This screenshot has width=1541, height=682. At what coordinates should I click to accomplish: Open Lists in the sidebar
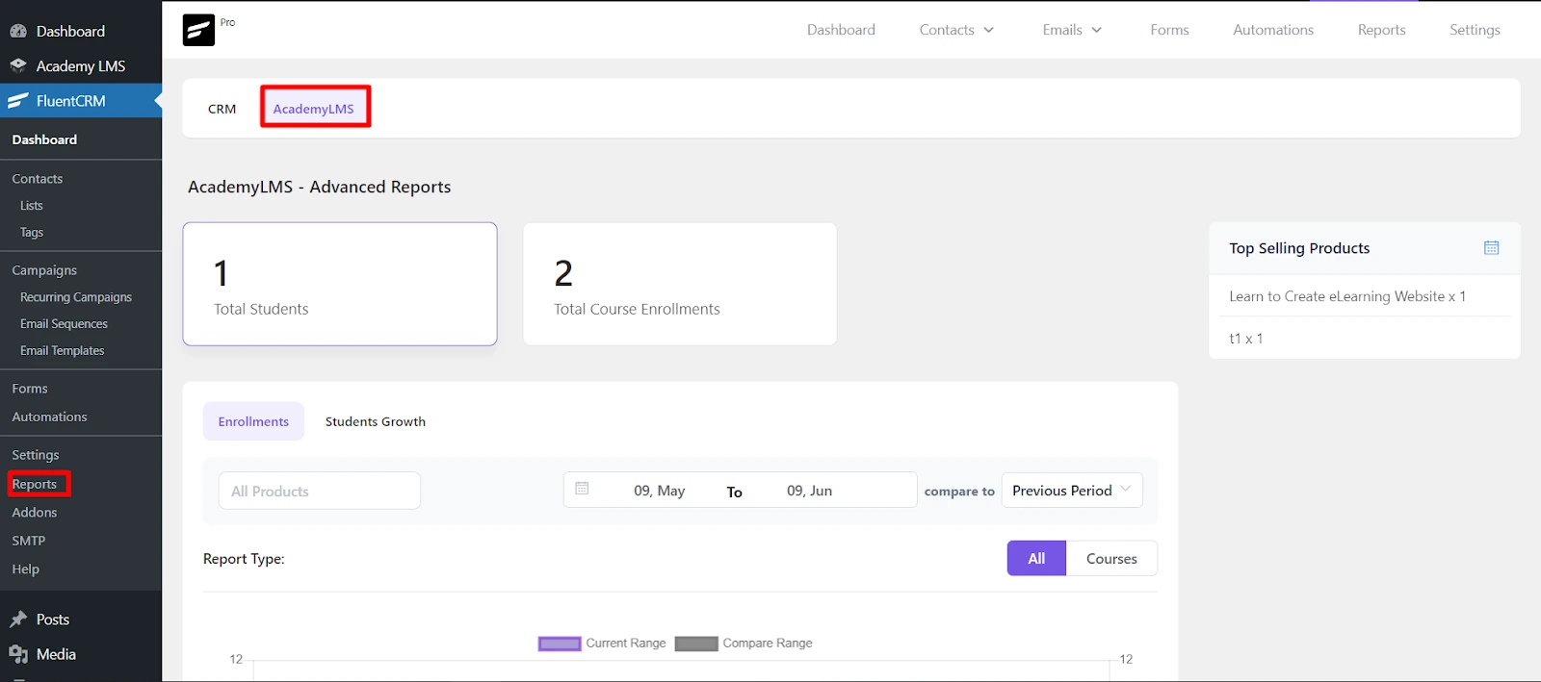coord(32,206)
